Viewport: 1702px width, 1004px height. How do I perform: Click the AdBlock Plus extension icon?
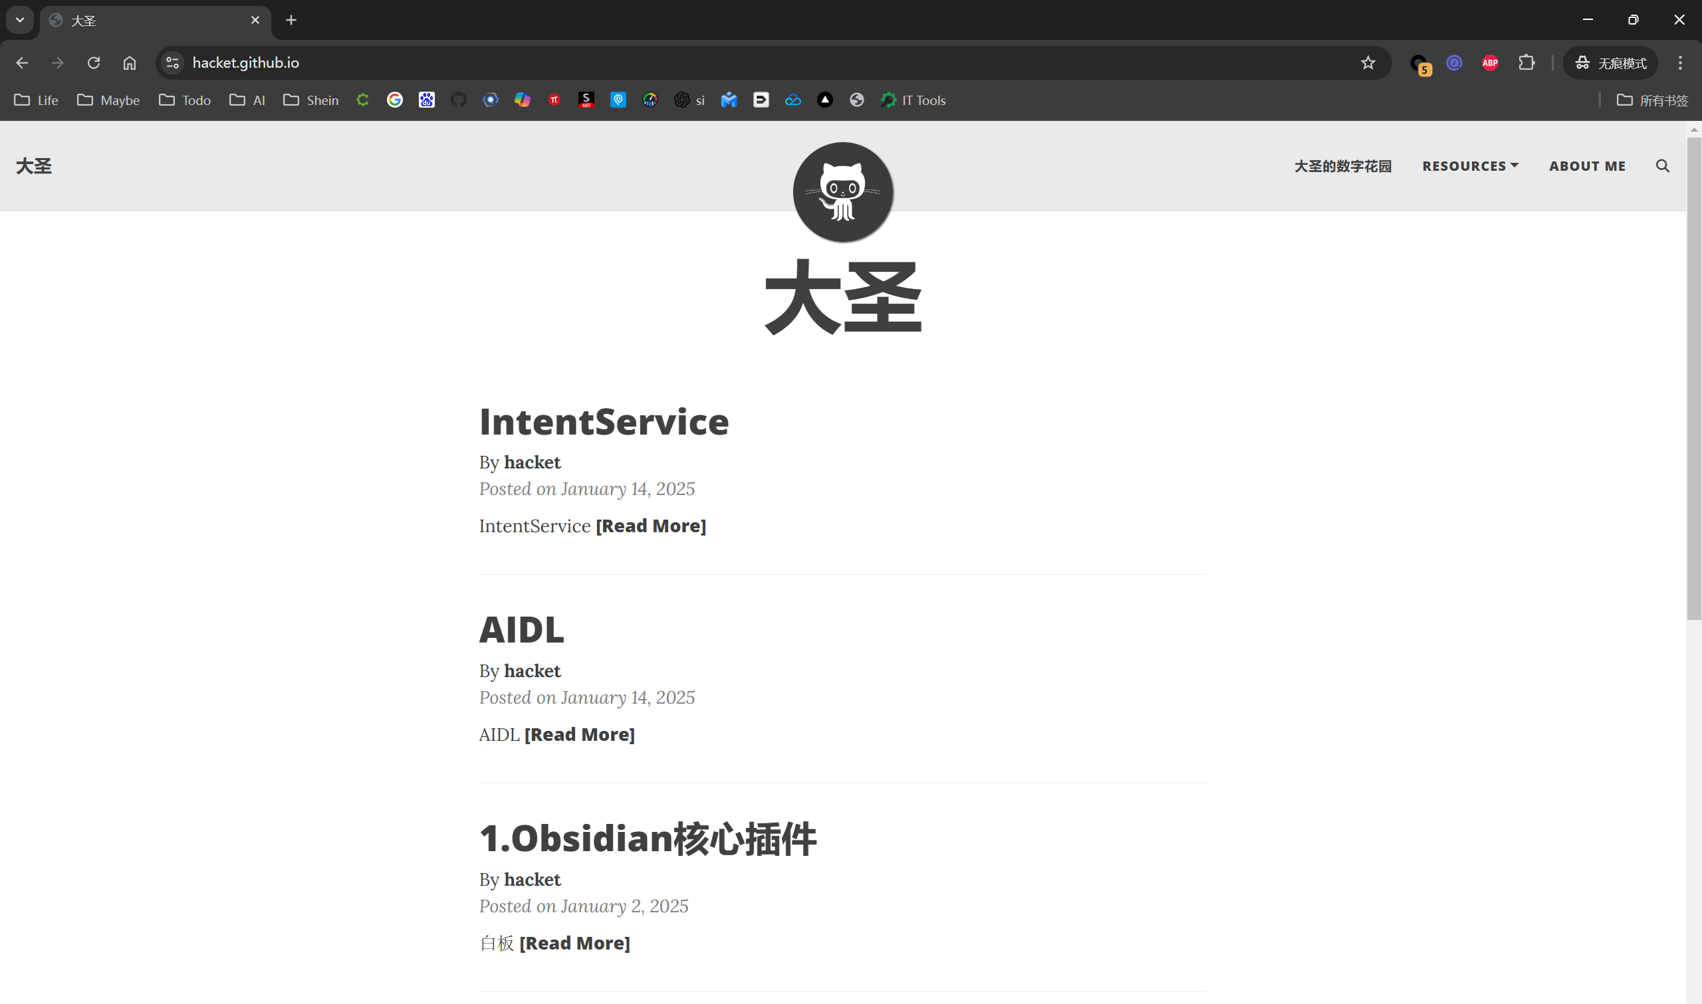(x=1489, y=63)
